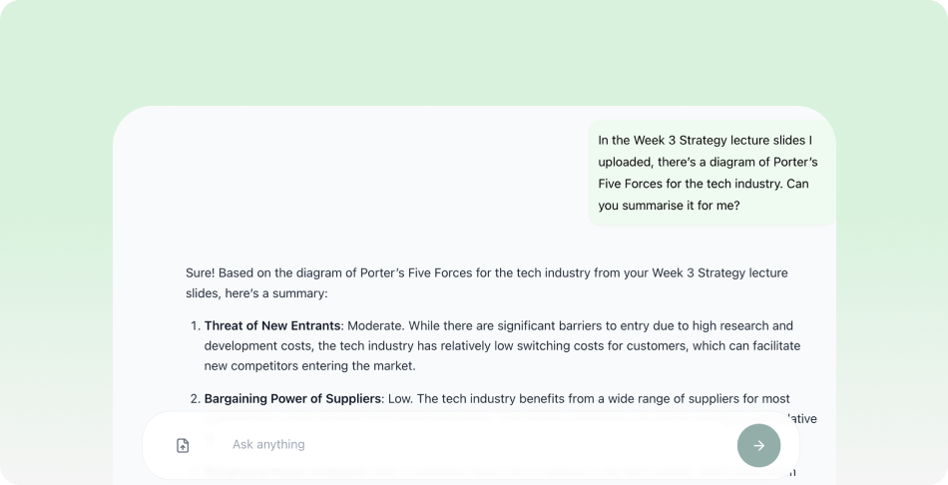This screenshot has height=485, width=948.
Task: Click the empty green background above the chat
Action: pyautogui.click(x=474, y=50)
